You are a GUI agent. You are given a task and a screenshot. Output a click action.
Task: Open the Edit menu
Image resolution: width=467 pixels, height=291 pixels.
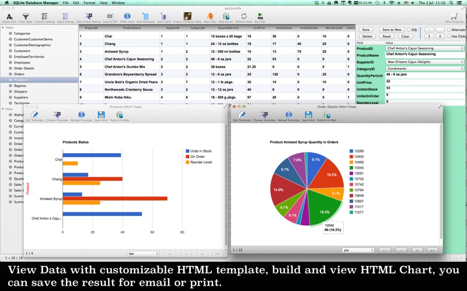tap(76, 3)
